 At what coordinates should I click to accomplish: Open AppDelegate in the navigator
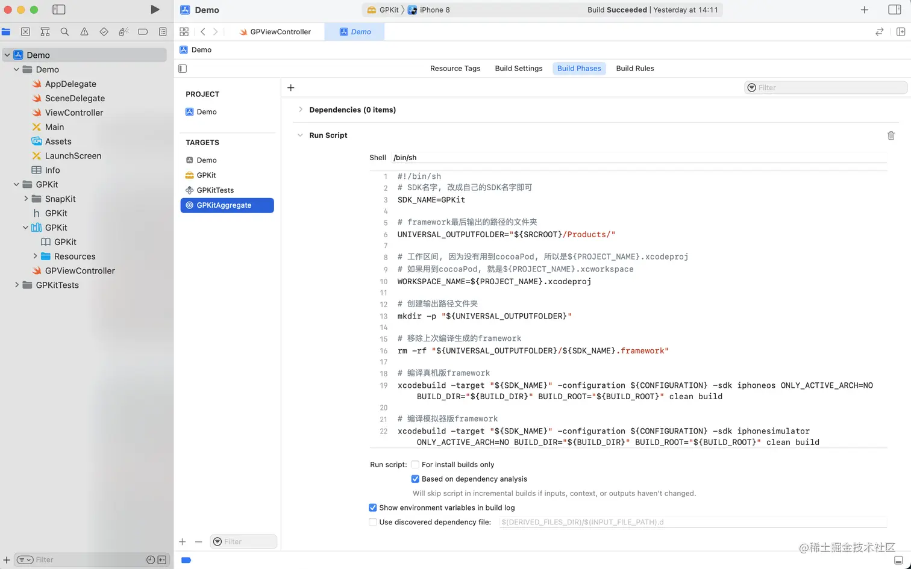[x=70, y=84]
